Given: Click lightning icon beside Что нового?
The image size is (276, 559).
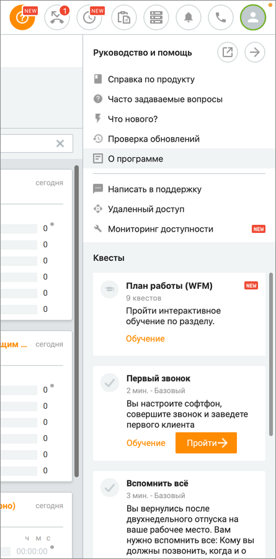Looking at the screenshot, I should coord(98,119).
